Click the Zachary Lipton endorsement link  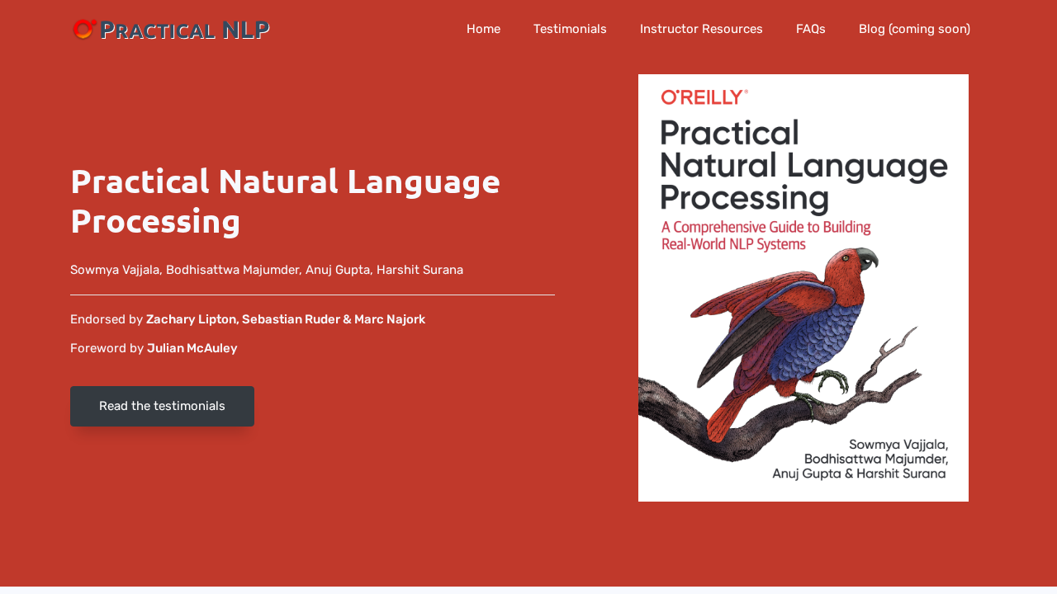191,318
